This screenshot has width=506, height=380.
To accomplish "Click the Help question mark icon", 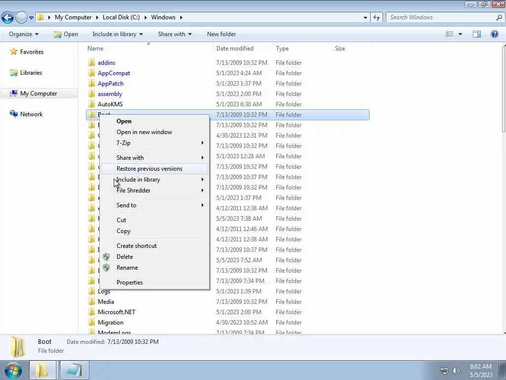I will coord(494,34).
